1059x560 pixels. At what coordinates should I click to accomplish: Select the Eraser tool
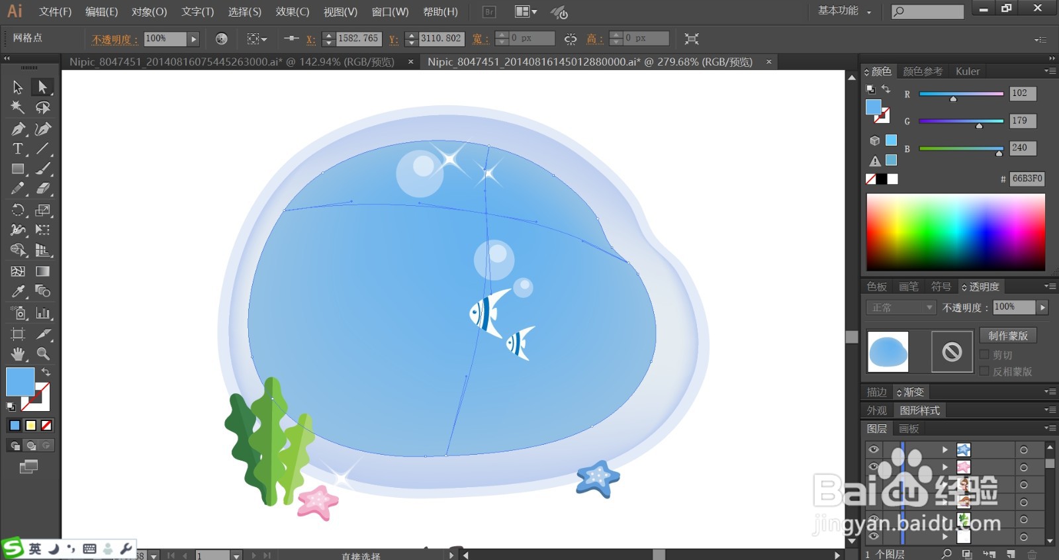(x=42, y=189)
